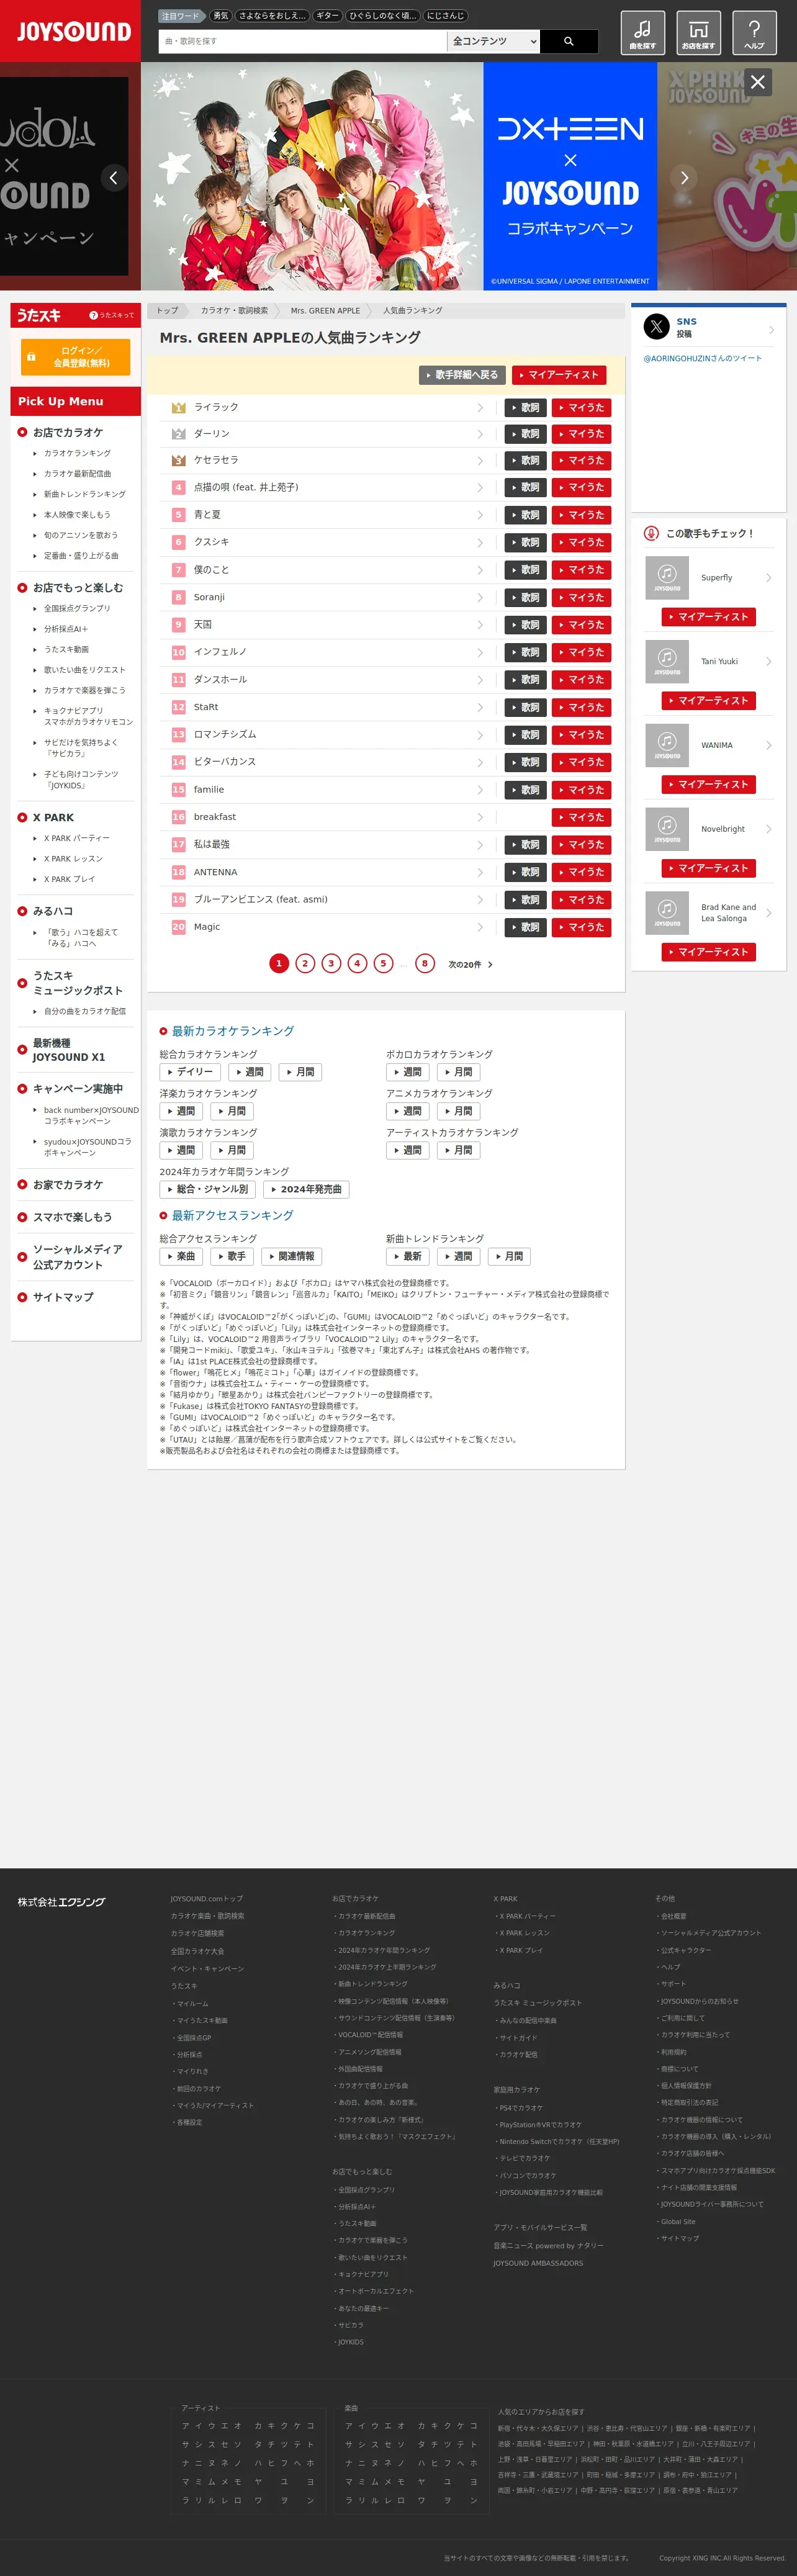Add 青と夏 to マイうた
Image resolution: width=797 pixels, height=2576 pixels.
[x=581, y=515]
